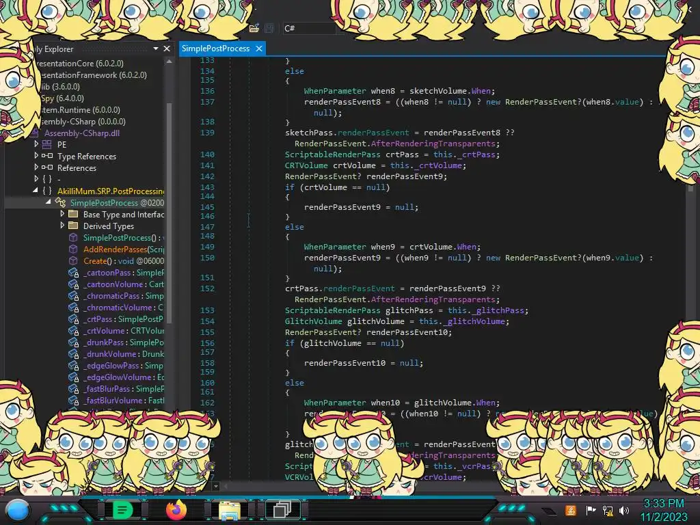
Task: Click the scroll down arrow below line numbers
Action: click(x=215, y=486)
